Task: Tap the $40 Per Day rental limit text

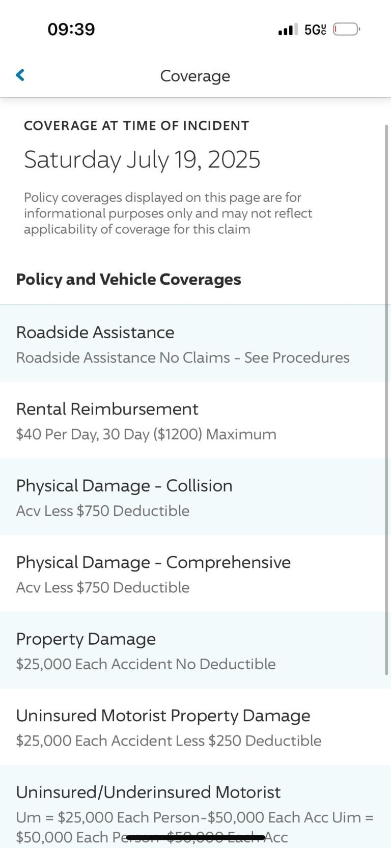Action: (x=146, y=434)
